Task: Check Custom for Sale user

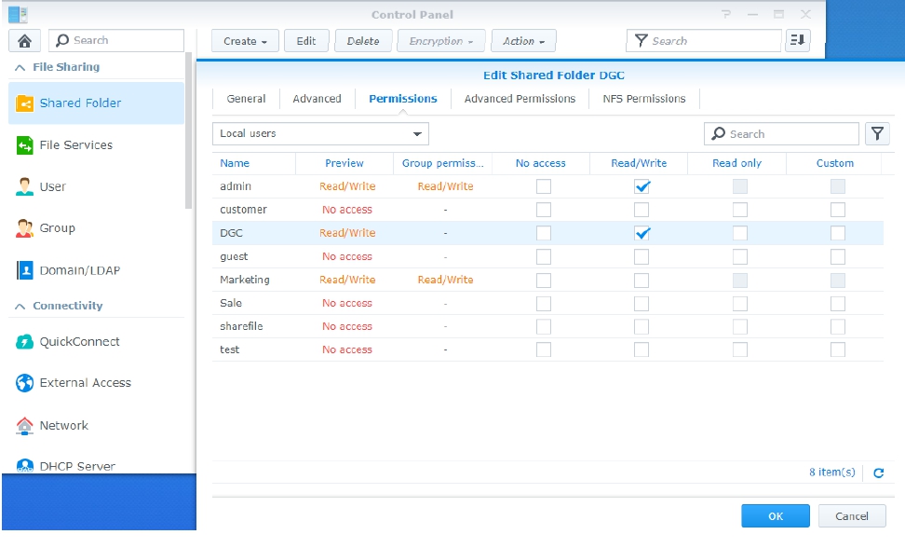Action: [837, 303]
